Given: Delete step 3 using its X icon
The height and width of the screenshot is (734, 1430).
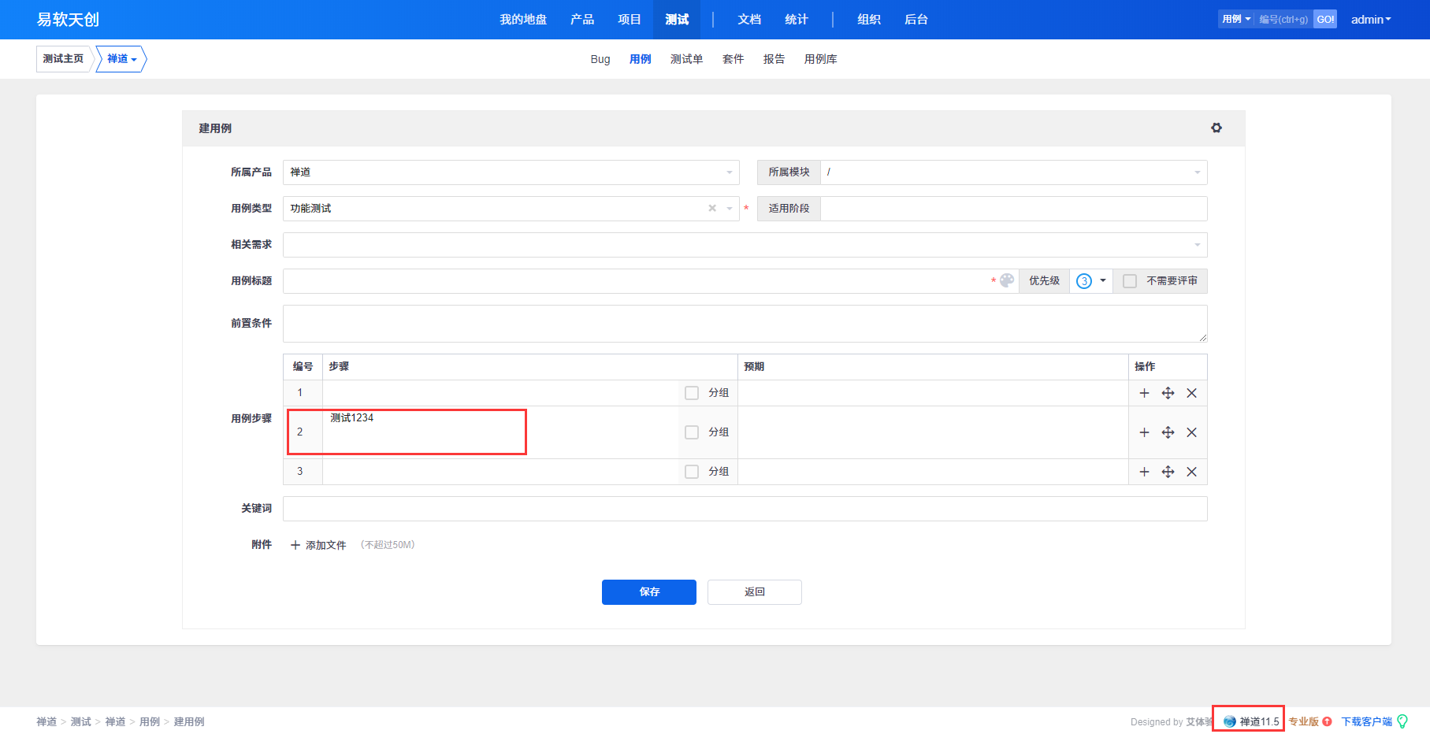Looking at the screenshot, I should point(1191,472).
